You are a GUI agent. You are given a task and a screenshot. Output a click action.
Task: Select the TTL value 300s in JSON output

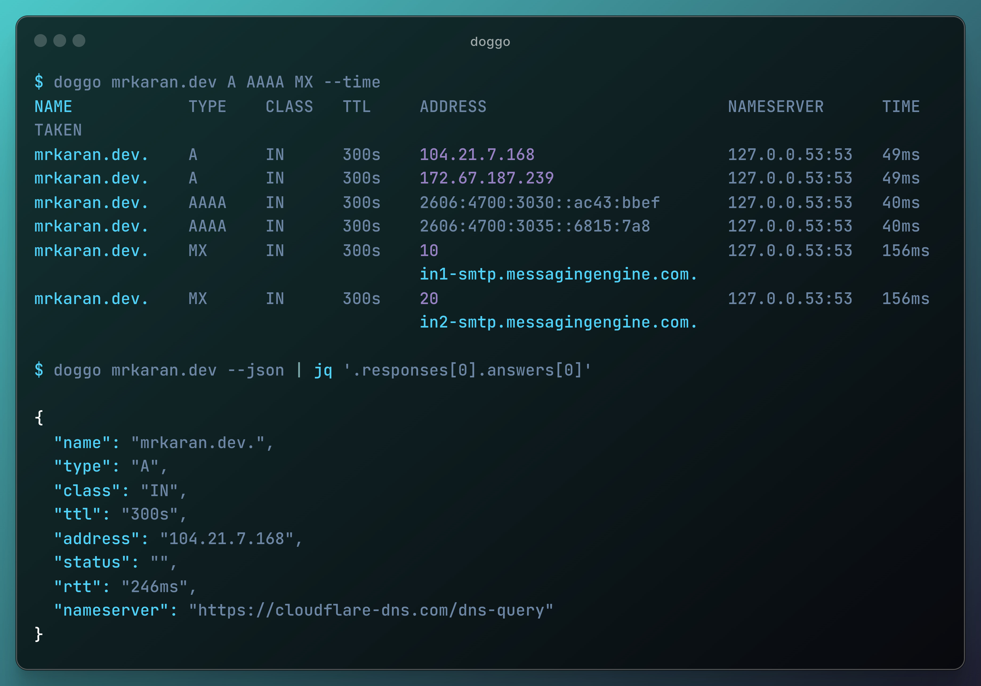(154, 514)
